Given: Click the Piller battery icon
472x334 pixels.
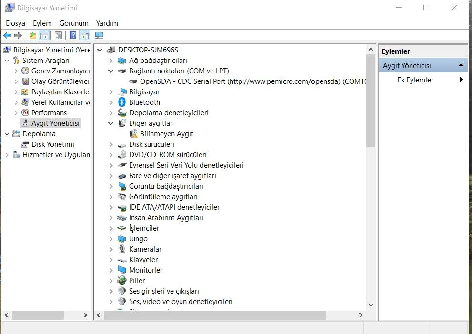Looking at the screenshot, I should click(x=122, y=280).
